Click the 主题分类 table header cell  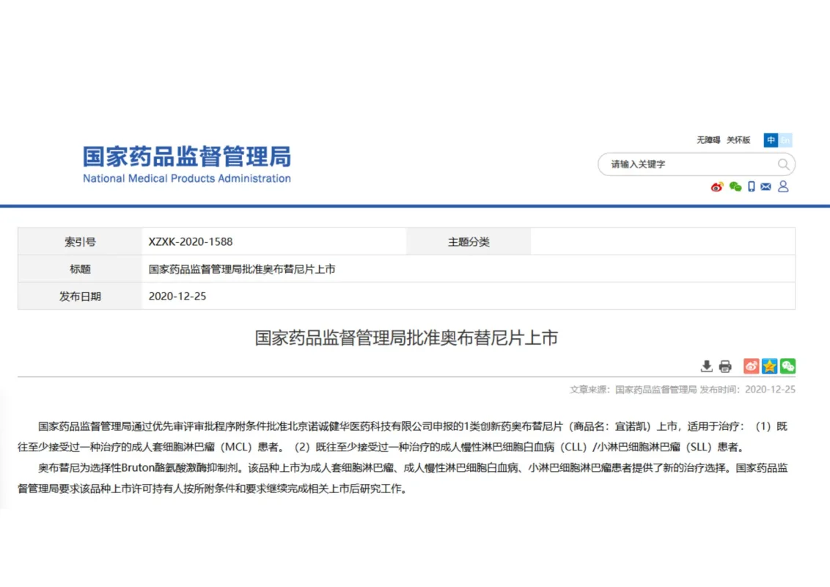469,241
